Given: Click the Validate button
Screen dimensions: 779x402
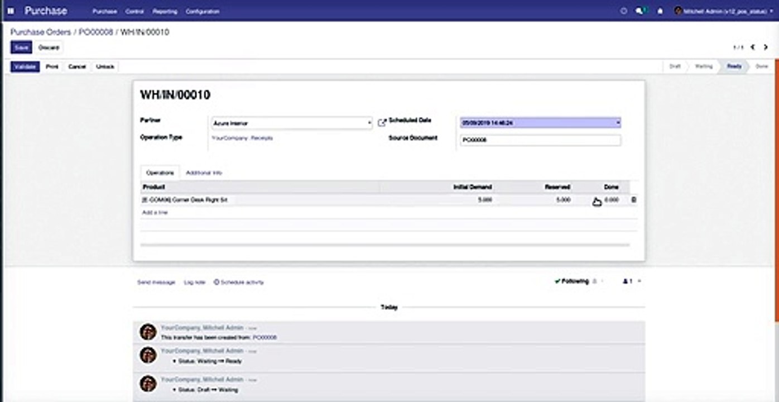Looking at the screenshot, I should tap(25, 66).
